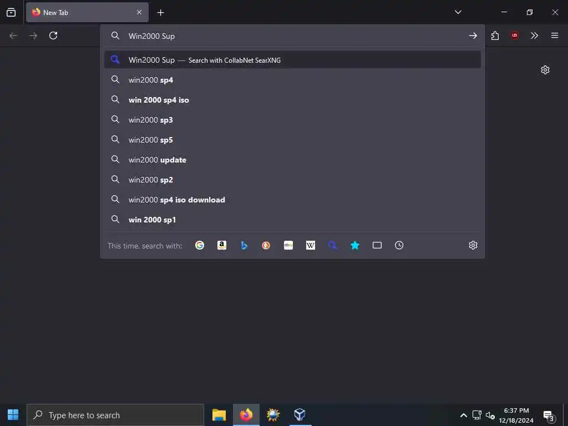
Task: Show hidden system tray icons
Action: (x=463, y=415)
